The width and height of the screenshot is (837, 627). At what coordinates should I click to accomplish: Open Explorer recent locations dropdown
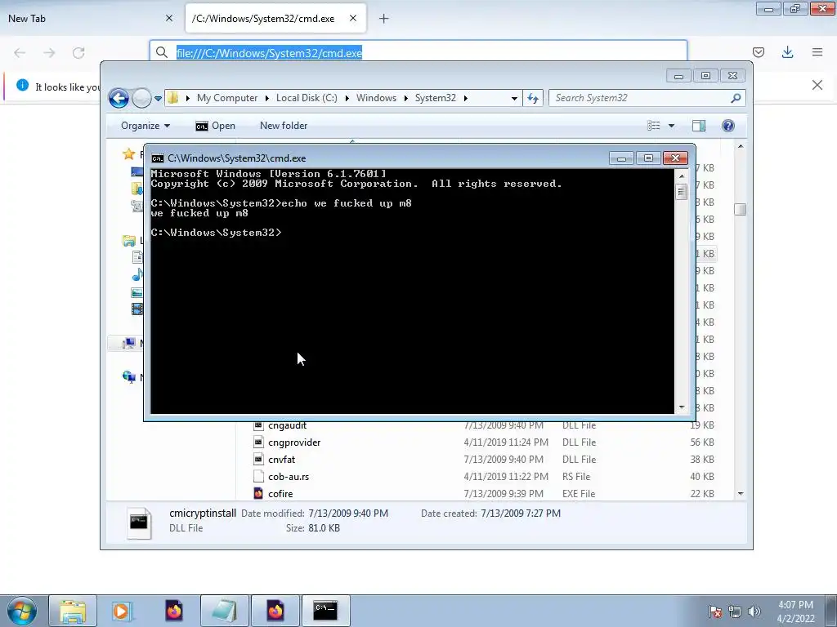158,99
